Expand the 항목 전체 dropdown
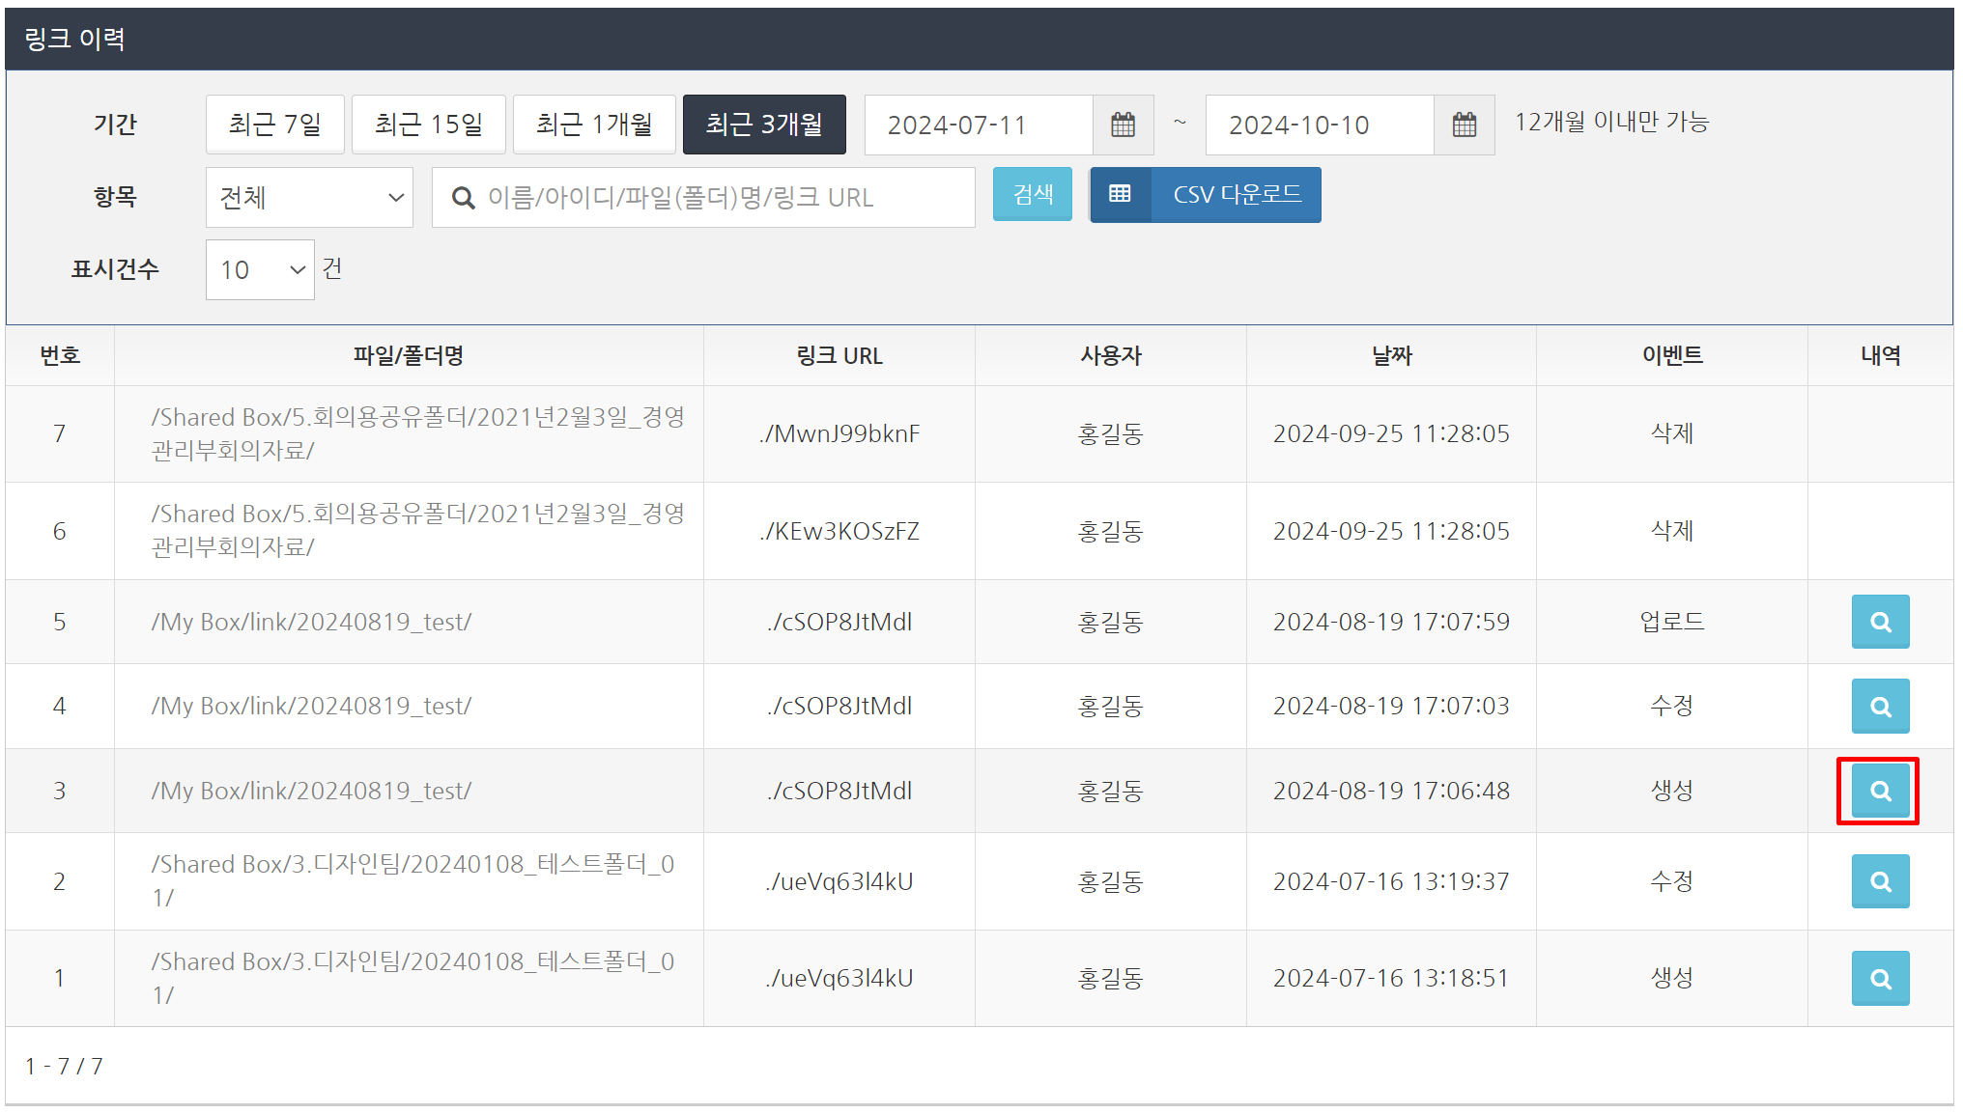 coord(309,198)
